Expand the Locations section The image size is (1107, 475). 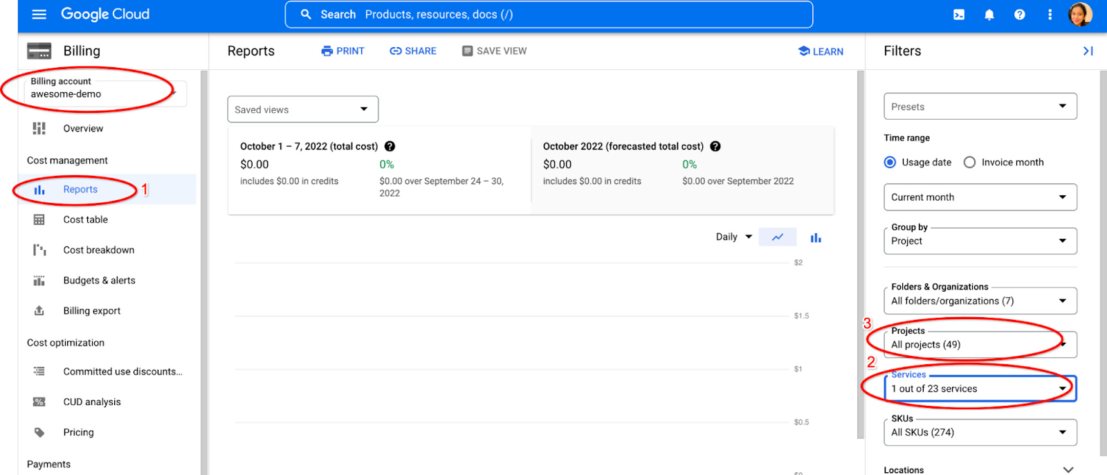click(x=1068, y=469)
